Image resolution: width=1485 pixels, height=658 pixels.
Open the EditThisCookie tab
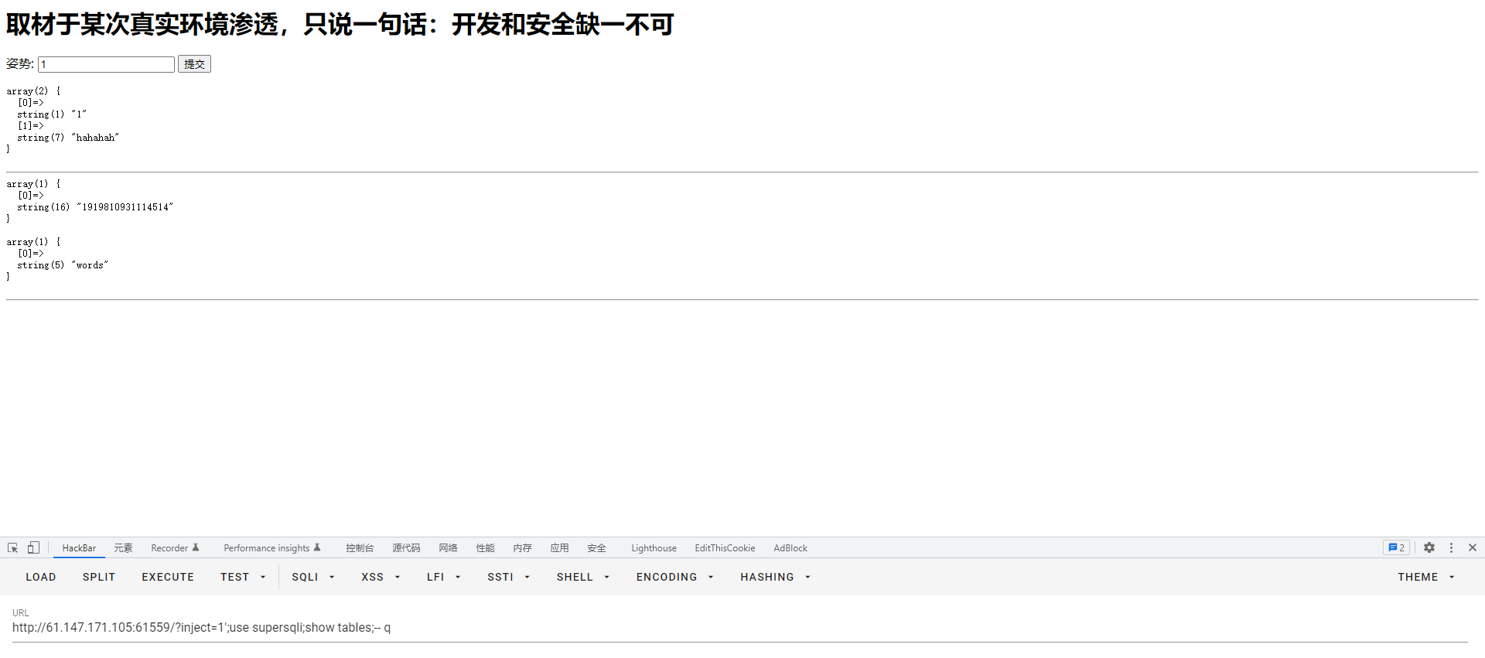point(725,548)
